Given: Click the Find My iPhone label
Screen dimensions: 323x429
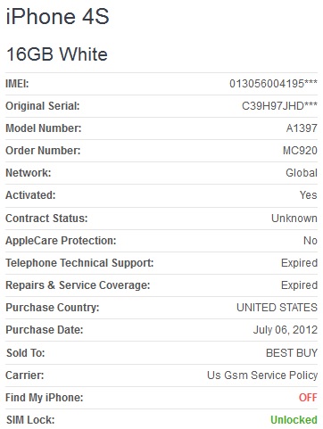Looking at the screenshot, I should [45, 398].
